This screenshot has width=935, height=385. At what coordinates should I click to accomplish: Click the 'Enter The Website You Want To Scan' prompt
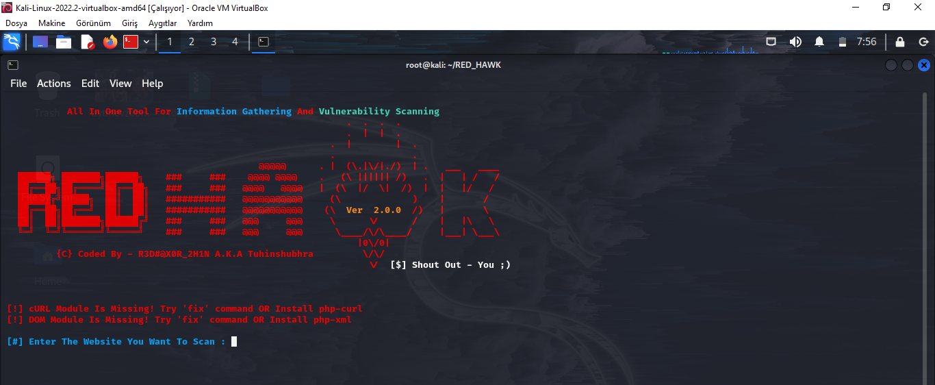[116, 341]
